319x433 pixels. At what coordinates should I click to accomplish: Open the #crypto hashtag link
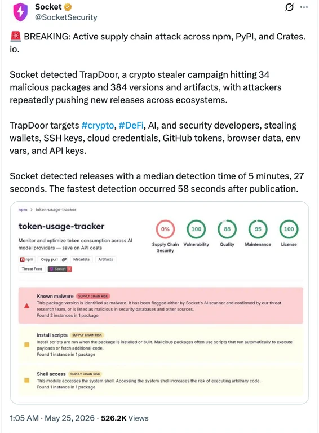(98, 125)
